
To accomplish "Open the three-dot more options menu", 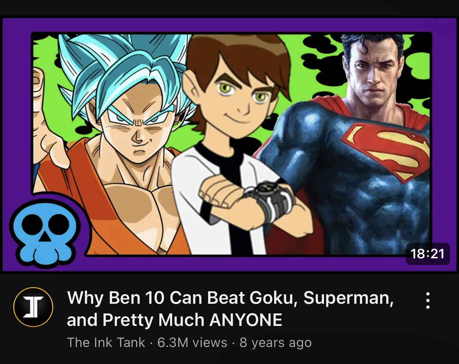I will (428, 300).
